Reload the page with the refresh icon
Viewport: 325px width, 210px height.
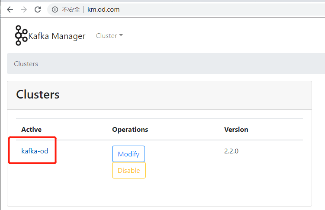pos(38,10)
